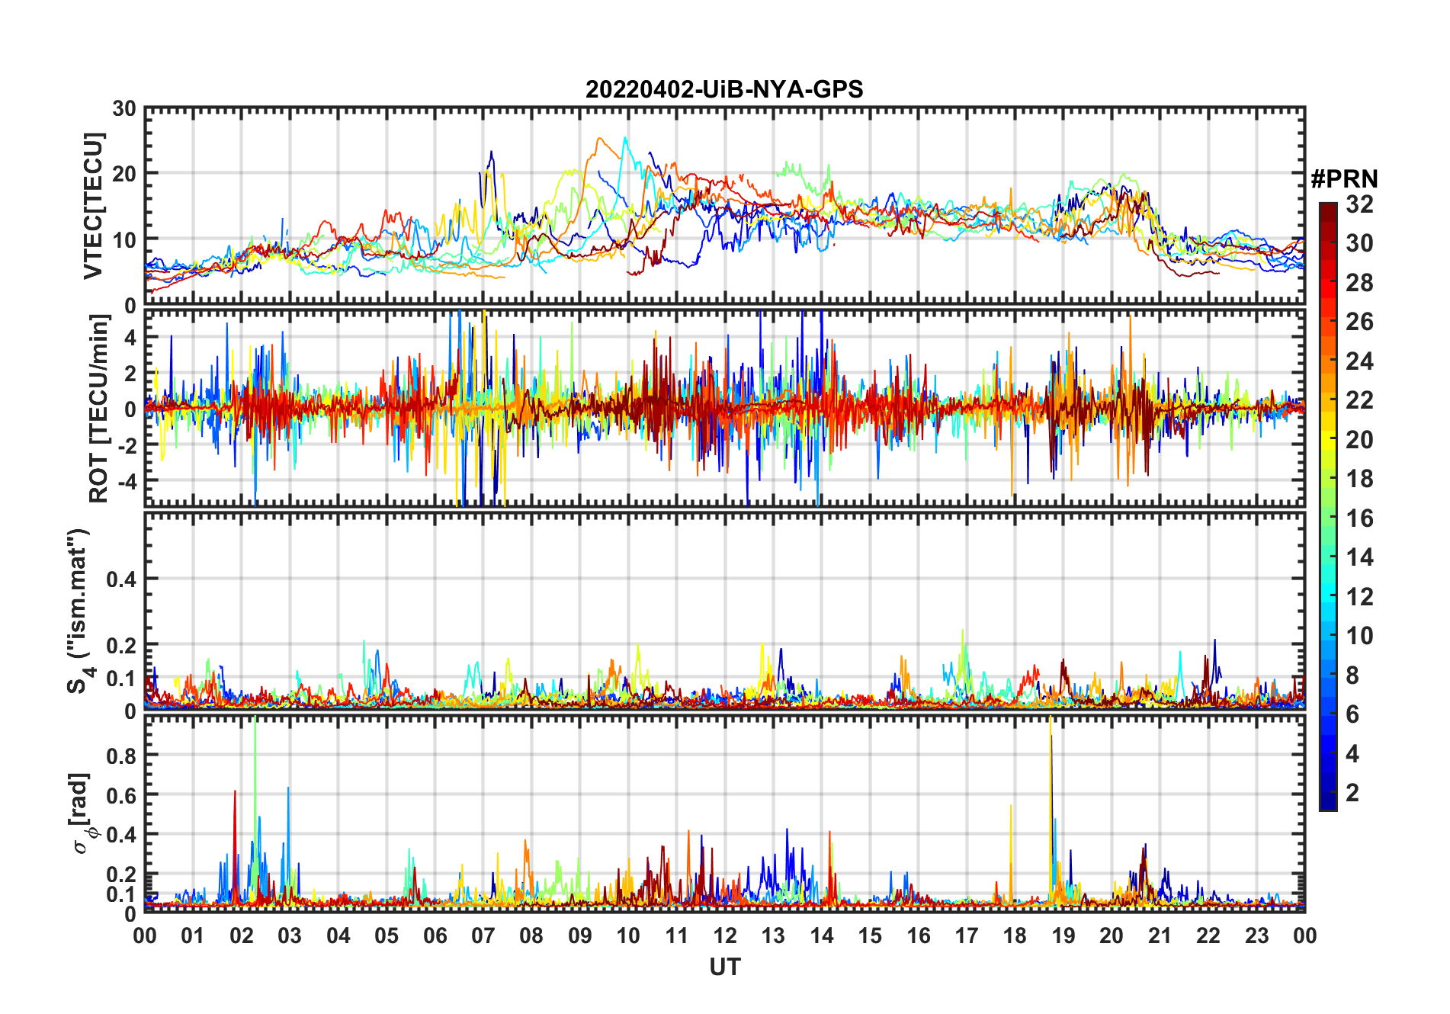
Task: Click the 30 tick on VTEC axis
Action: pyautogui.click(x=125, y=108)
